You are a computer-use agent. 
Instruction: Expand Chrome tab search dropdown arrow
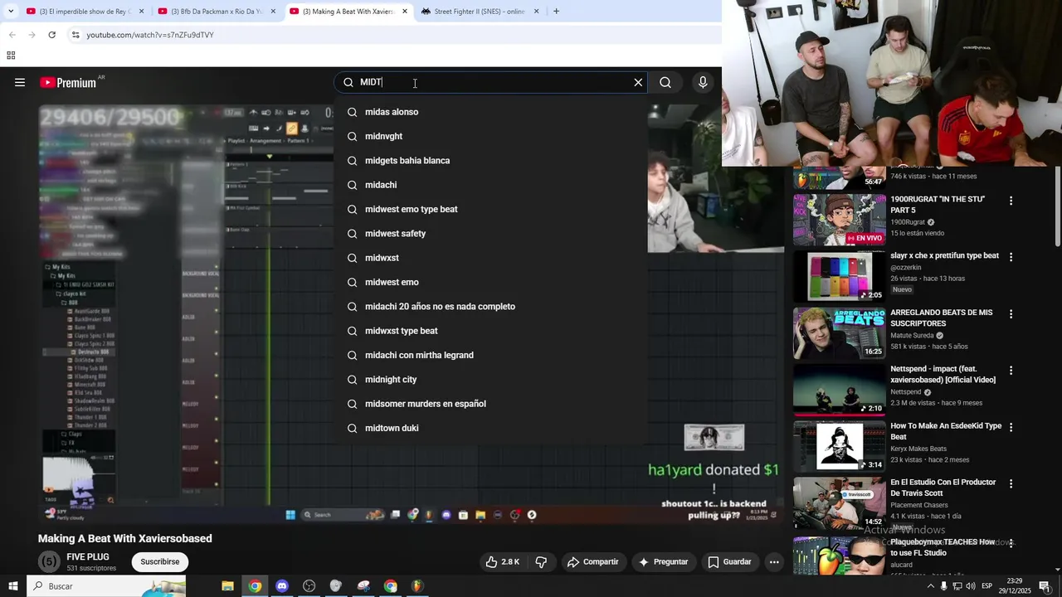pos(10,12)
